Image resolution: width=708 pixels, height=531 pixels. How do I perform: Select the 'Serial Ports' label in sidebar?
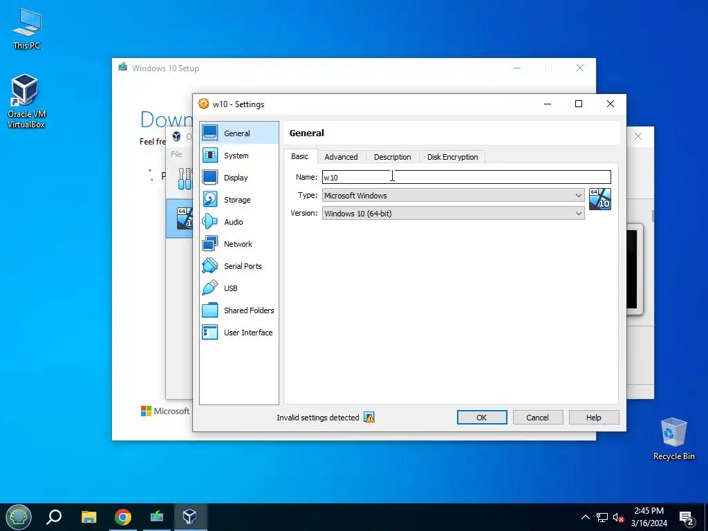(x=243, y=266)
